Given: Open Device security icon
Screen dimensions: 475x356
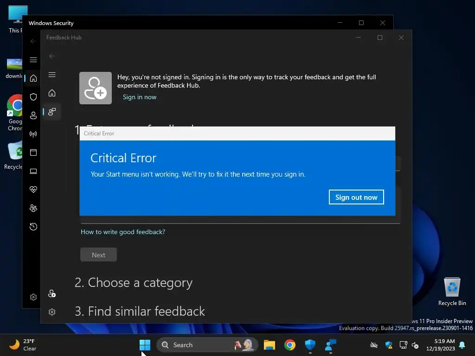Looking at the screenshot, I should [x=33, y=171].
